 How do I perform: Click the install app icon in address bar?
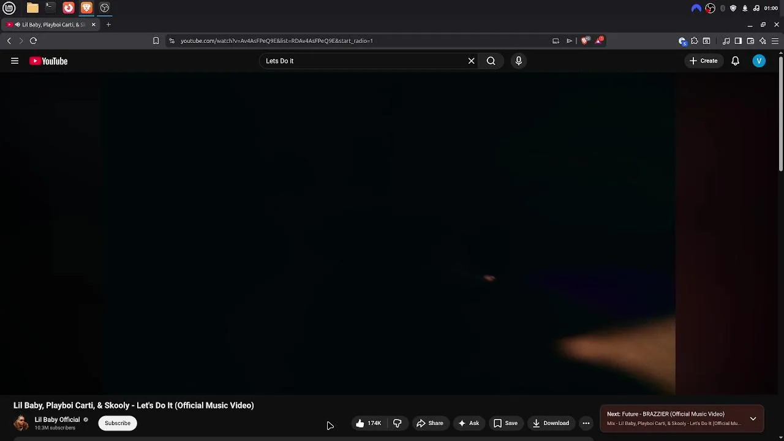(x=556, y=41)
